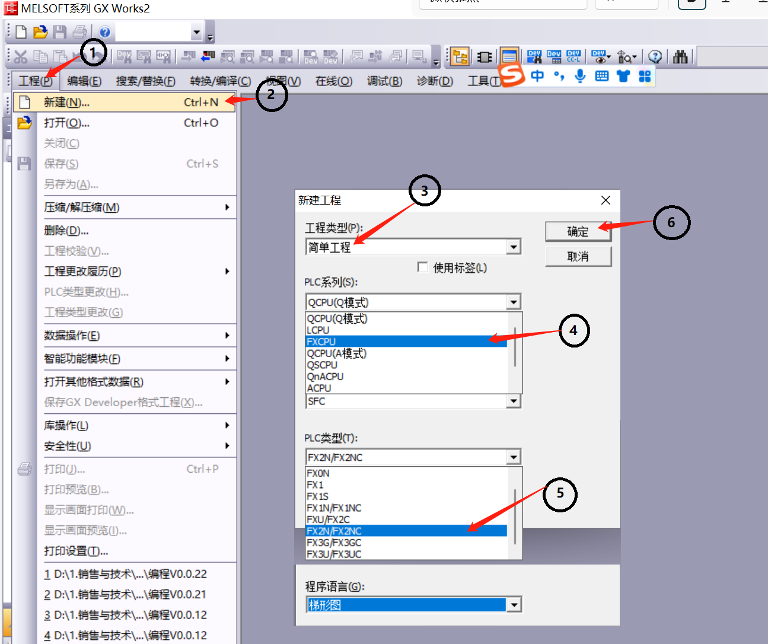This screenshot has width=768, height=644.
Task: Open the Sogou toolbox grid icon
Action: click(x=645, y=76)
